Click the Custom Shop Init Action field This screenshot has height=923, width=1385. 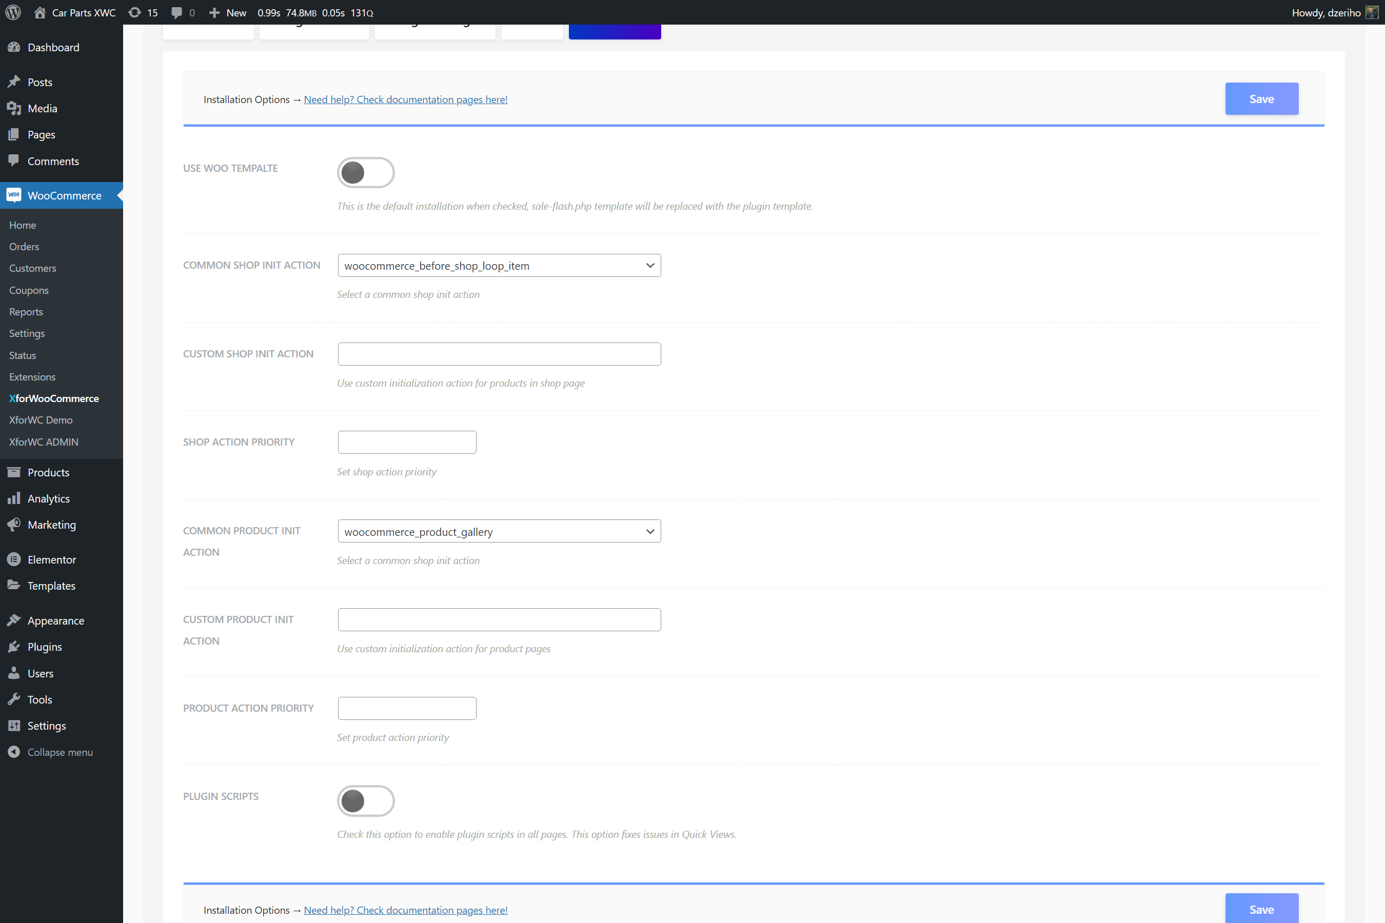click(x=499, y=354)
